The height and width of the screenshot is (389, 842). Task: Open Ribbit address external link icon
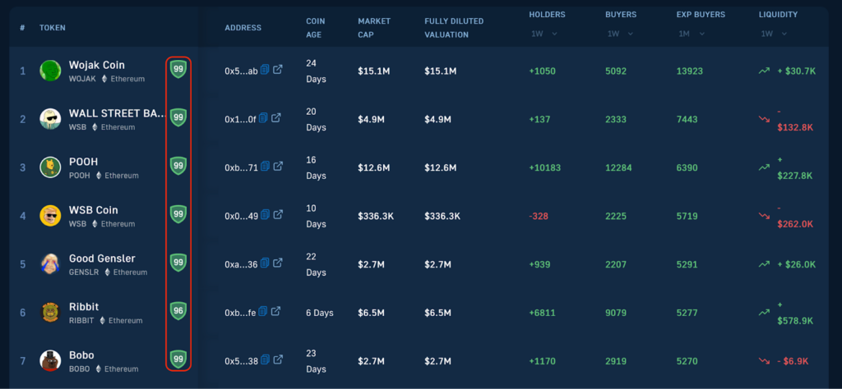tap(278, 311)
